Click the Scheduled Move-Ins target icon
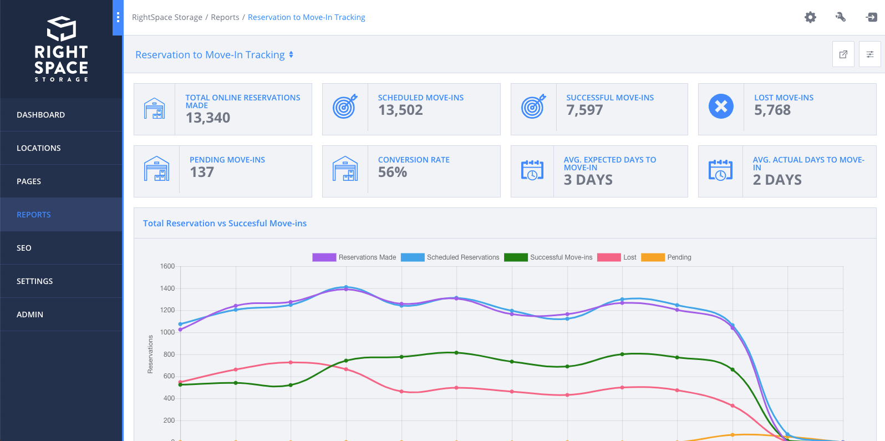This screenshot has width=885, height=441. pos(345,107)
